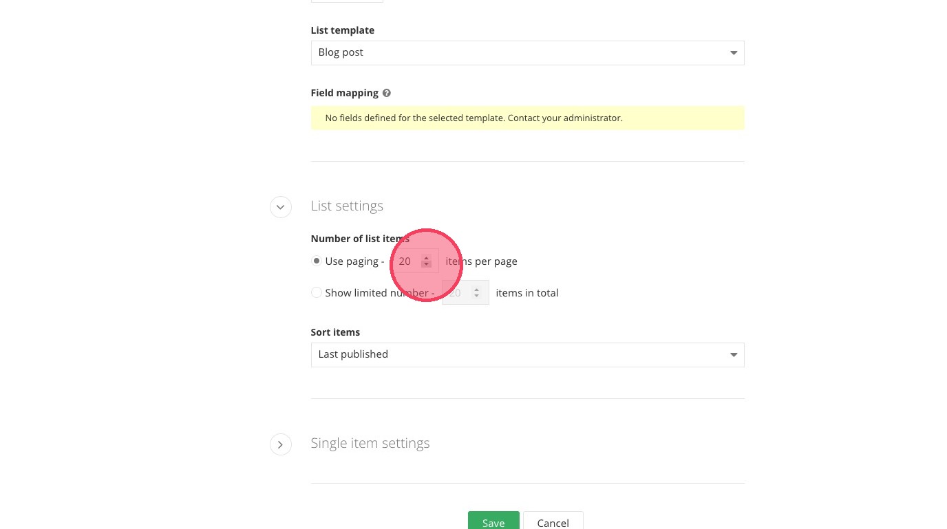Screen dimensions: 947x529
Task: Increase items per page with up arrow
Action: [x=427, y=258]
